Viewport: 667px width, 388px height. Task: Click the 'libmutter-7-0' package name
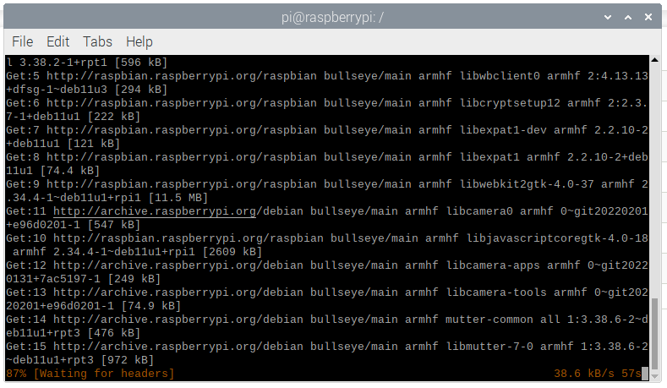tap(489, 347)
